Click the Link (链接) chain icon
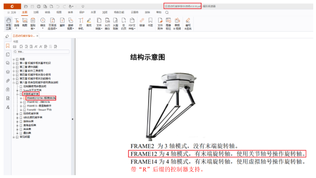This screenshot has width=316, height=178. tap(142, 22)
